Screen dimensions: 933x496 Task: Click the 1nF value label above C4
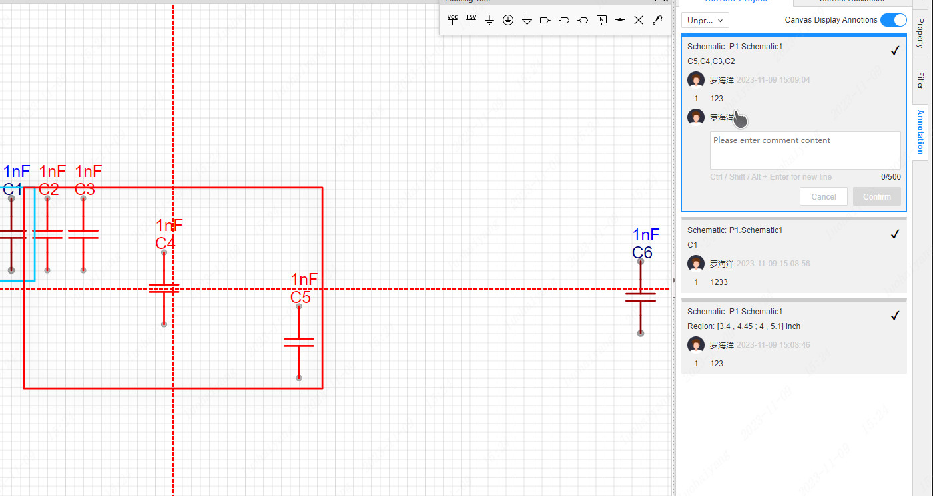point(169,225)
